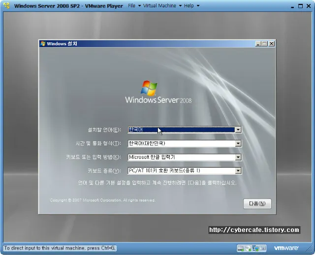Minimize the VMware Player window
This screenshot has height=255, width=315.
click(292, 6)
